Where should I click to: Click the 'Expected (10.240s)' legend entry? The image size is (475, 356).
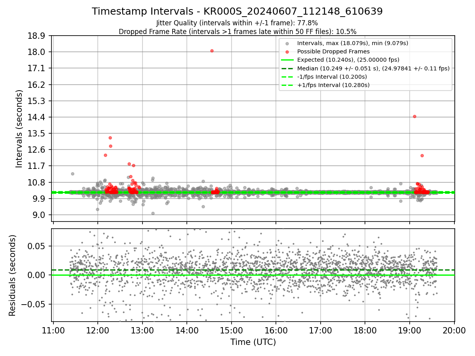click(x=348, y=60)
